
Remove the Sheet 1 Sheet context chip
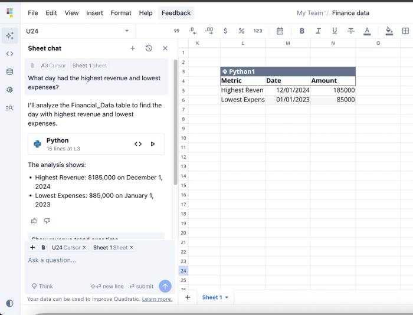[132, 247]
